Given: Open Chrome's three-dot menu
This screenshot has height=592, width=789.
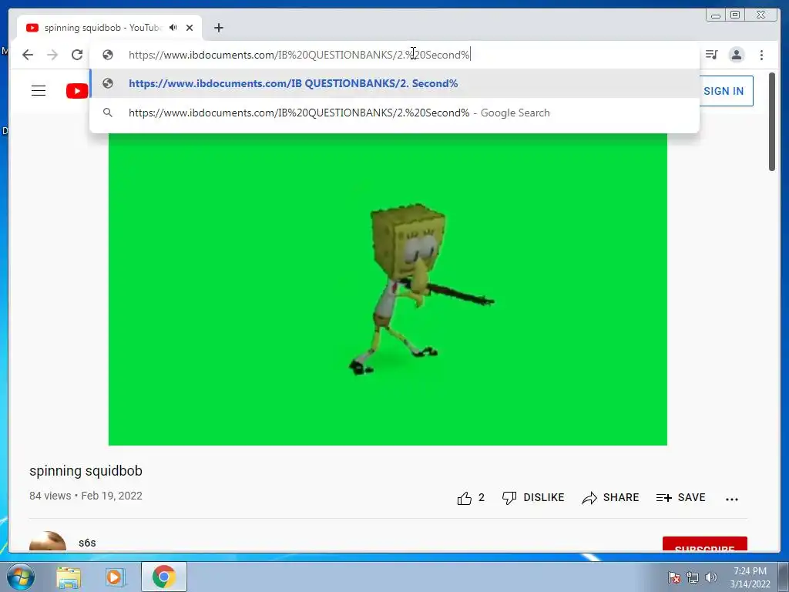Looking at the screenshot, I should point(762,55).
